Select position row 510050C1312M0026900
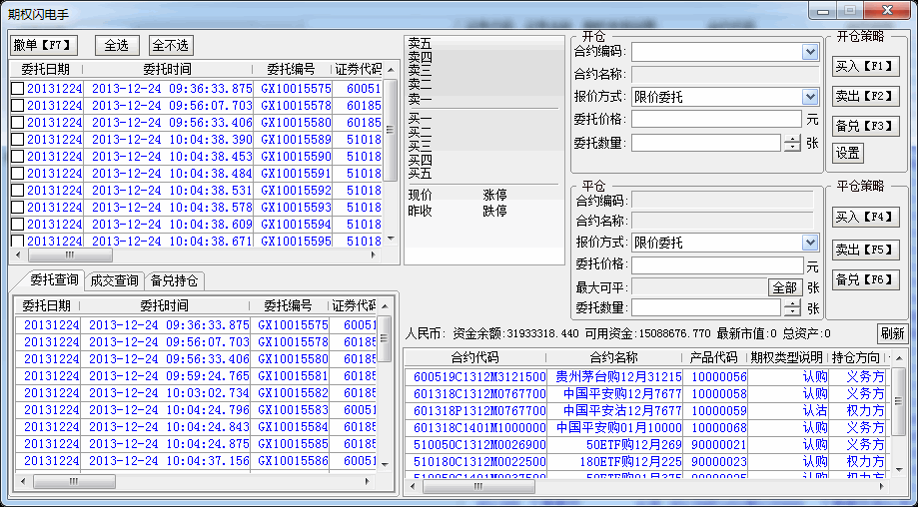The width and height of the screenshot is (918, 507). pos(646,444)
